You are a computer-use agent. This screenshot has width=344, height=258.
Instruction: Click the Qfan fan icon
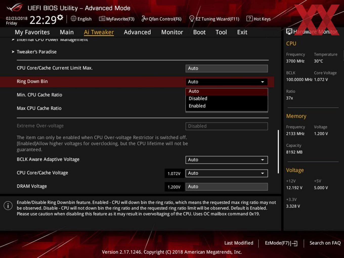(x=144, y=18)
